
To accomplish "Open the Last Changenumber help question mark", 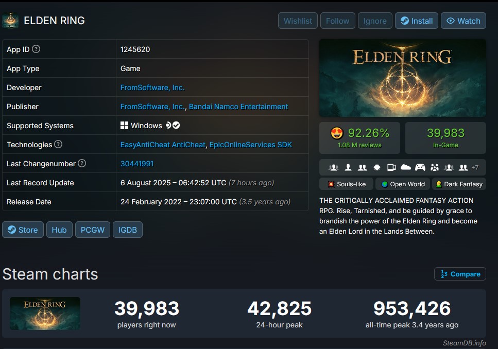I will pos(82,163).
